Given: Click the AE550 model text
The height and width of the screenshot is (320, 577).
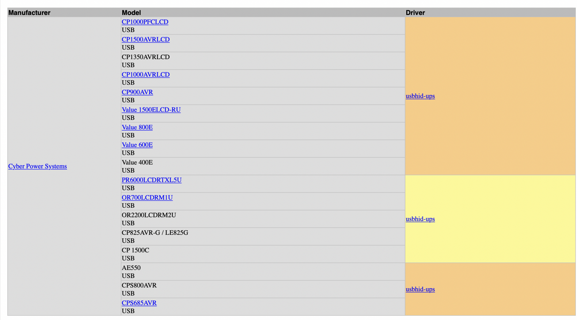Looking at the screenshot, I should (x=131, y=268).
